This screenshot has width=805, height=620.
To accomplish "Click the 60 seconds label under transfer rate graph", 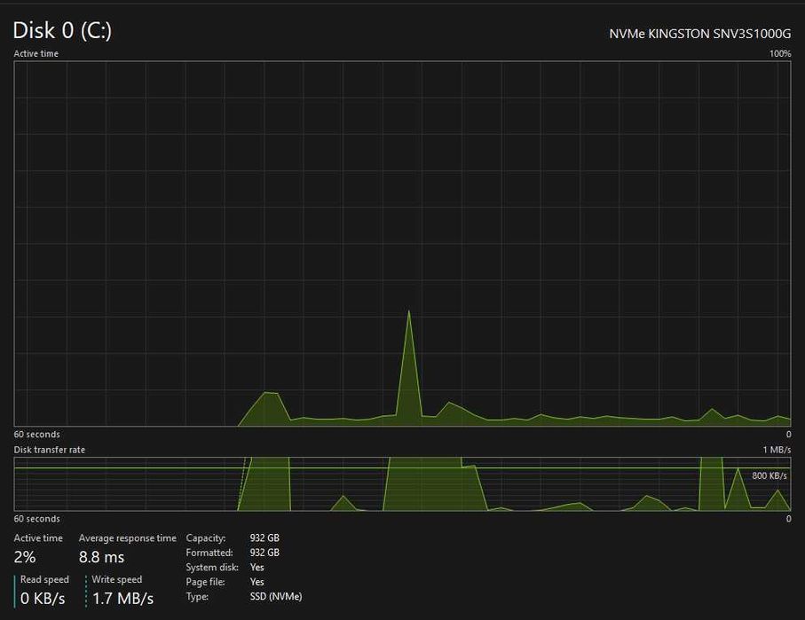I will tap(36, 519).
